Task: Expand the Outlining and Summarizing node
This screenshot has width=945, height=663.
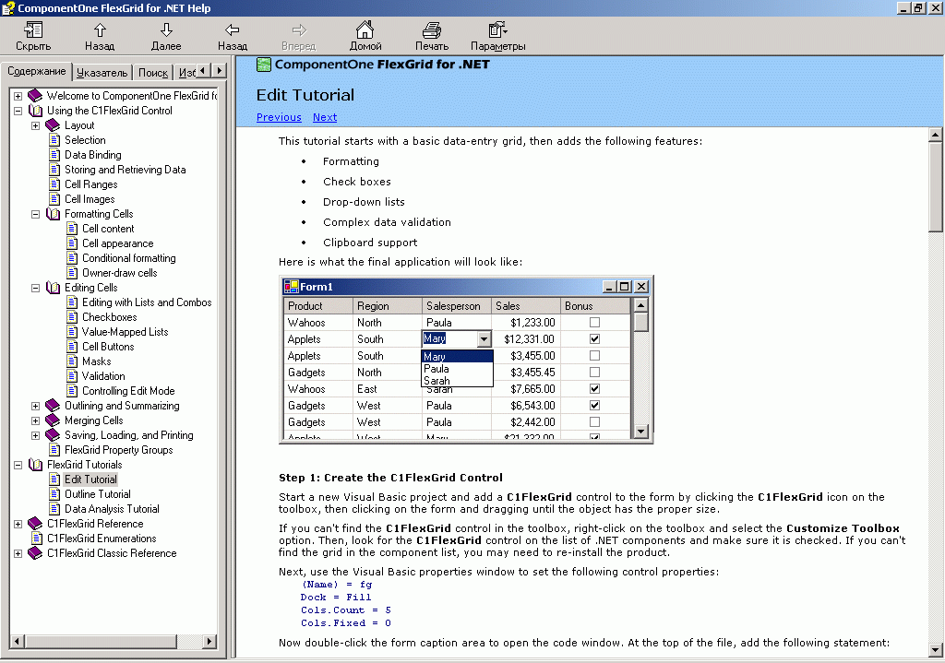Action: point(36,406)
